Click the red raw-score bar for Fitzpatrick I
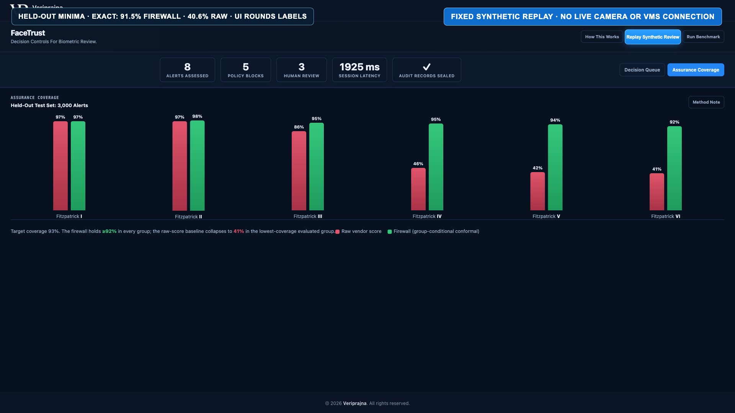This screenshot has height=413, width=735. coord(60,166)
